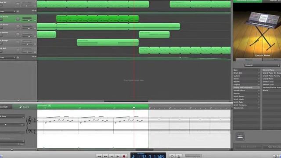Click the pan knob of the top drum track
The width and height of the screenshot is (281, 158).
click(x=18, y=4)
